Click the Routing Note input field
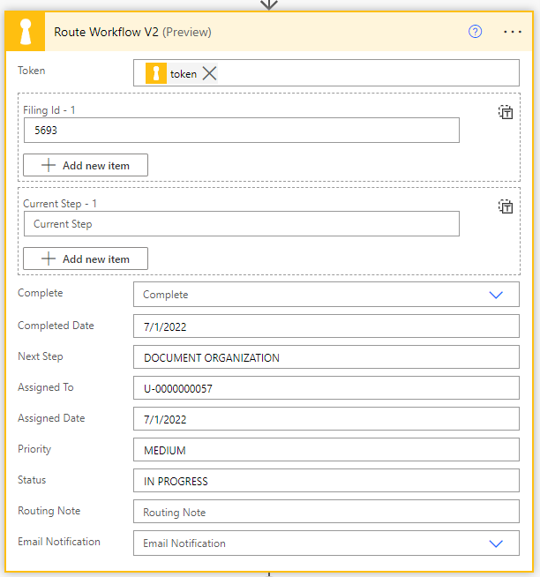 326,512
